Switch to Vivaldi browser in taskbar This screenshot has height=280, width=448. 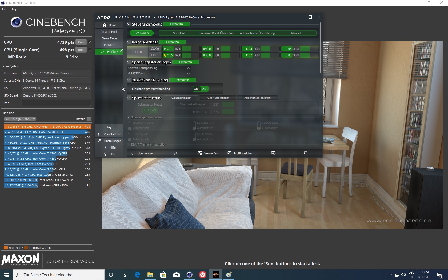pos(203,275)
